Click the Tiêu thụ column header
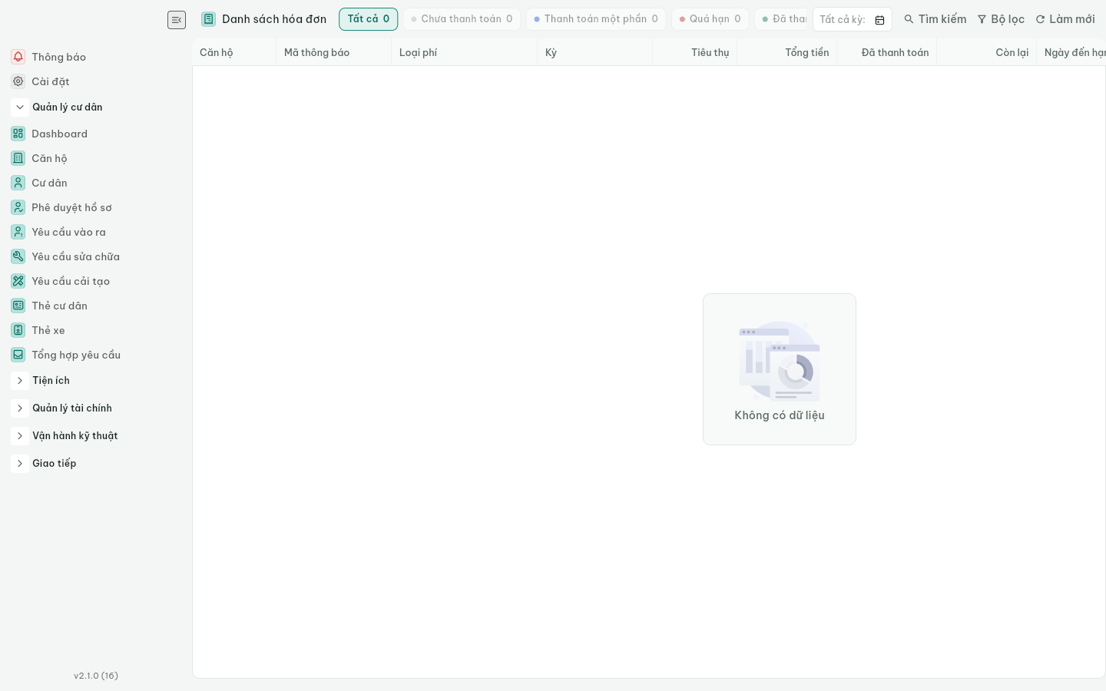 click(x=695, y=52)
